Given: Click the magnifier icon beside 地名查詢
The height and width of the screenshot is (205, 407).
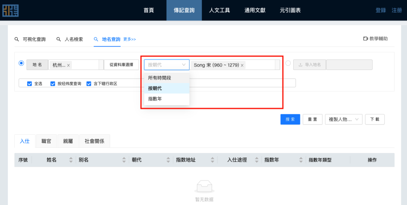Looking at the screenshot, I should coord(96,39).
